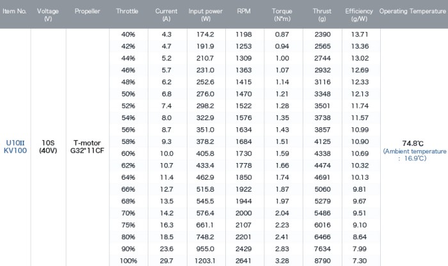Click the Input power (W) column header

(205, 15)
